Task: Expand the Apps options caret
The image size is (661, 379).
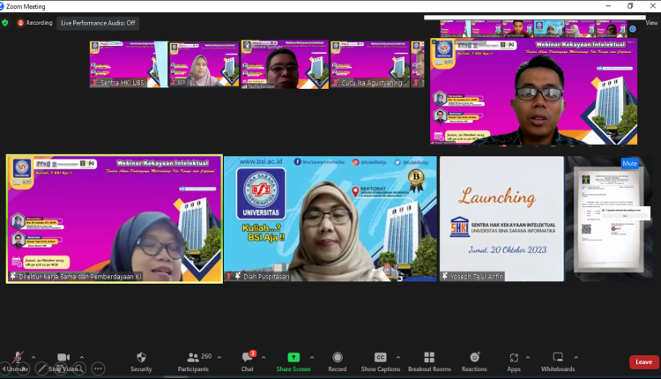Action: click(528, 358)
